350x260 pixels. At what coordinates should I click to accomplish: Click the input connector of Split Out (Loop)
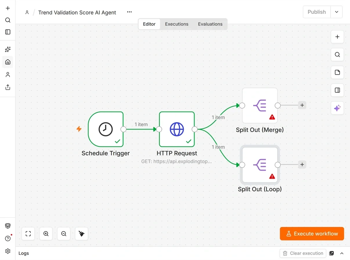tap(242, 165)
